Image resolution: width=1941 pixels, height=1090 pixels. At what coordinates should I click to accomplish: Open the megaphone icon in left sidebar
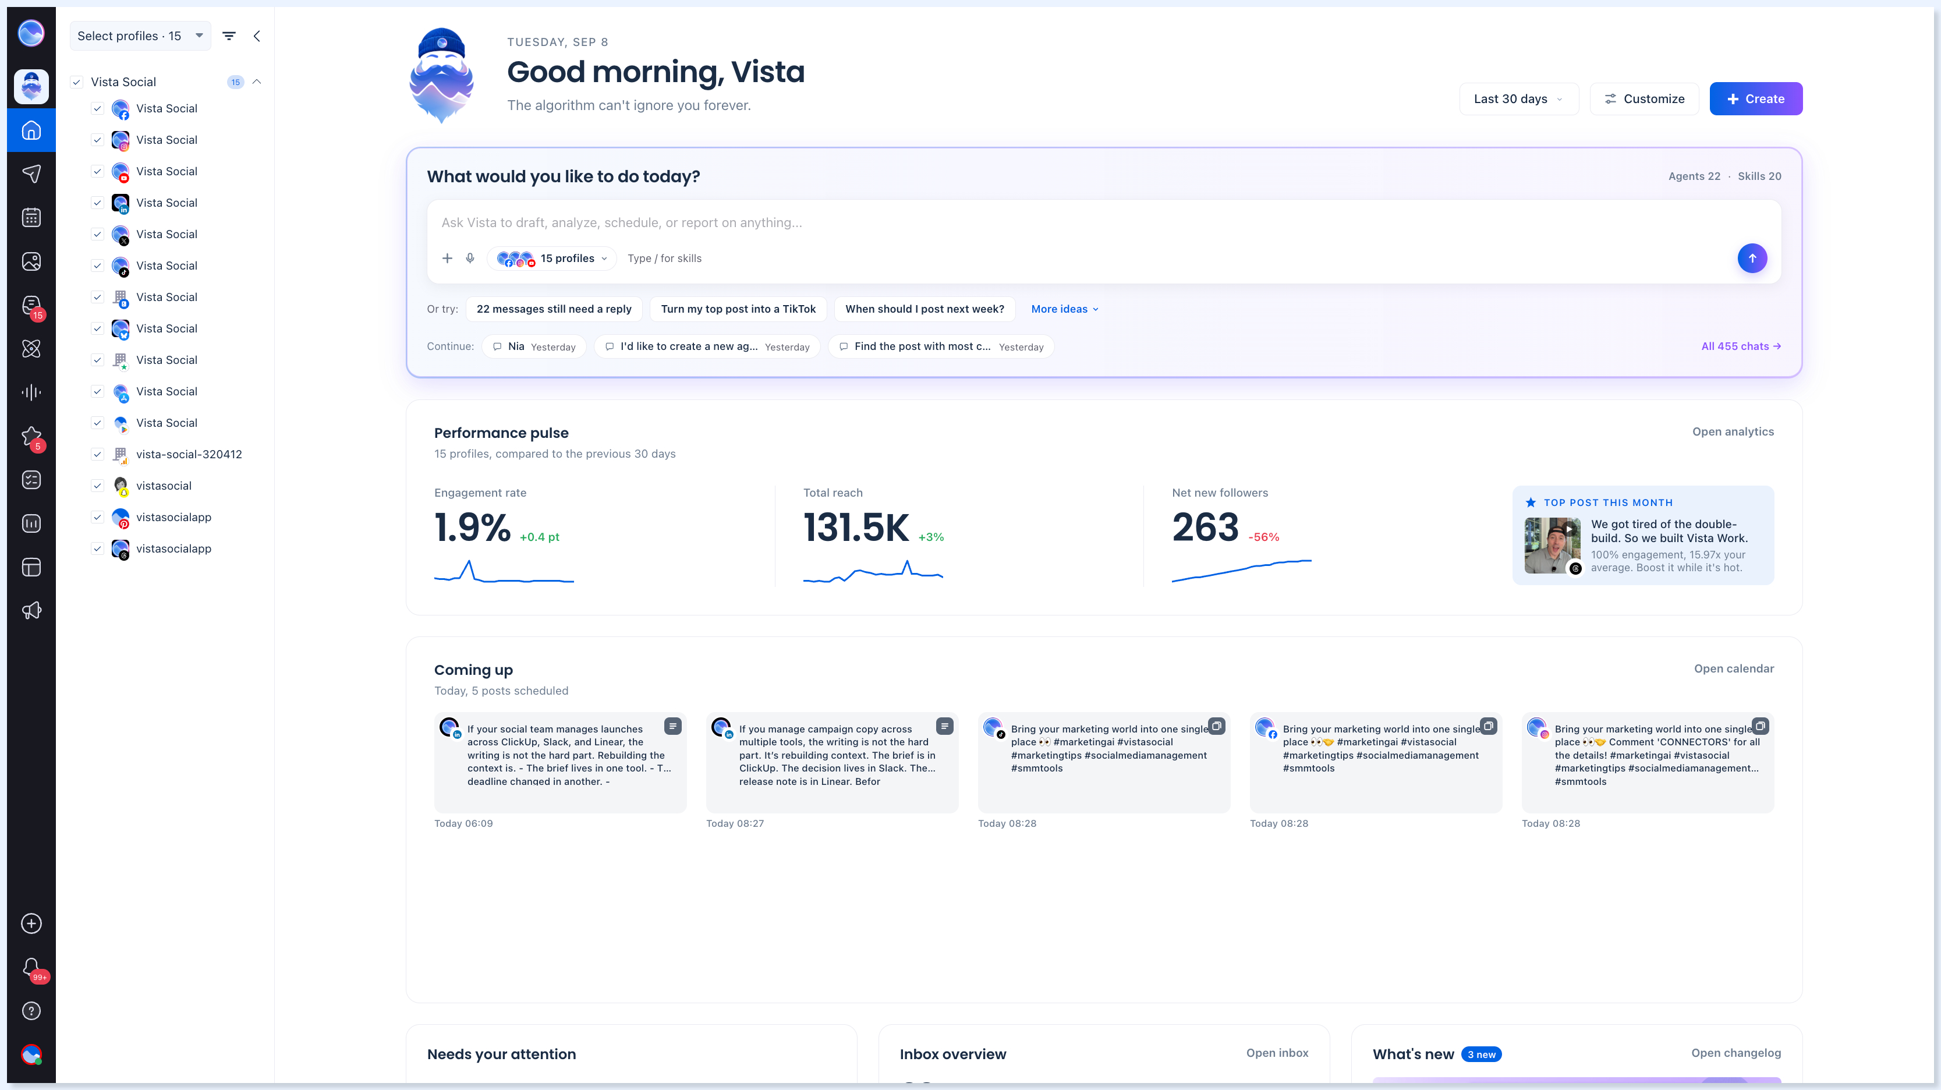pyautogui.click(x=31, y=611)
